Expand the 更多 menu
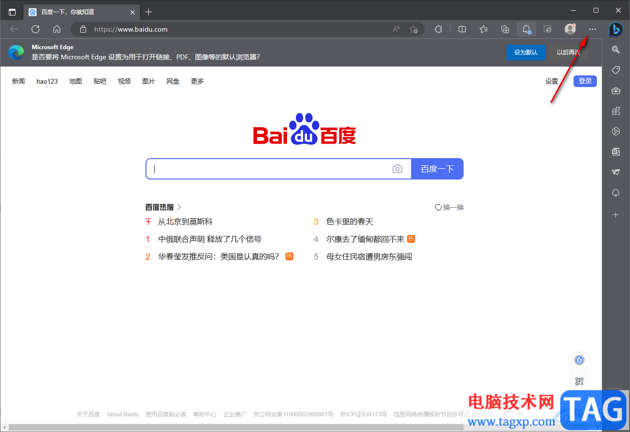 [197, 81]
